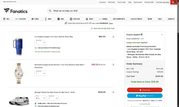Image resolution: width=179 pixels, height=107 pixels.
Task: Open the Michigan Wolverines Air Max title
Action: [55, 92]
